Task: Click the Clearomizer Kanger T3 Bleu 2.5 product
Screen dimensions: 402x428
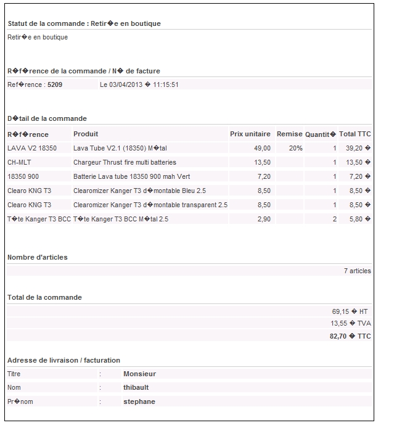Action: click(x=139, y=191)
